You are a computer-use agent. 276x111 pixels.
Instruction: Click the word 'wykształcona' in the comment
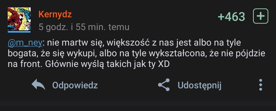pos(178,53)
